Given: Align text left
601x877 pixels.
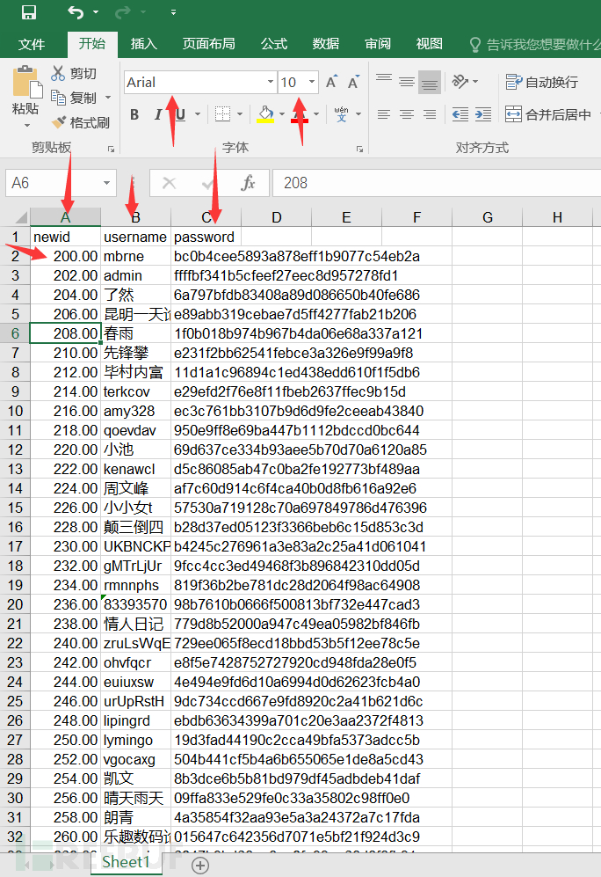Looking at the screenshot, I should click(384, 114).
